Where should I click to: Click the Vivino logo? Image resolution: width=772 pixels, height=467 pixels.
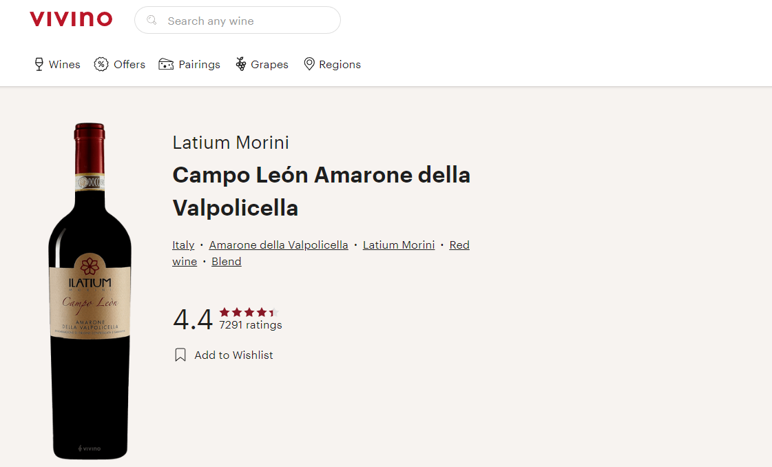[x=71, y=19]
